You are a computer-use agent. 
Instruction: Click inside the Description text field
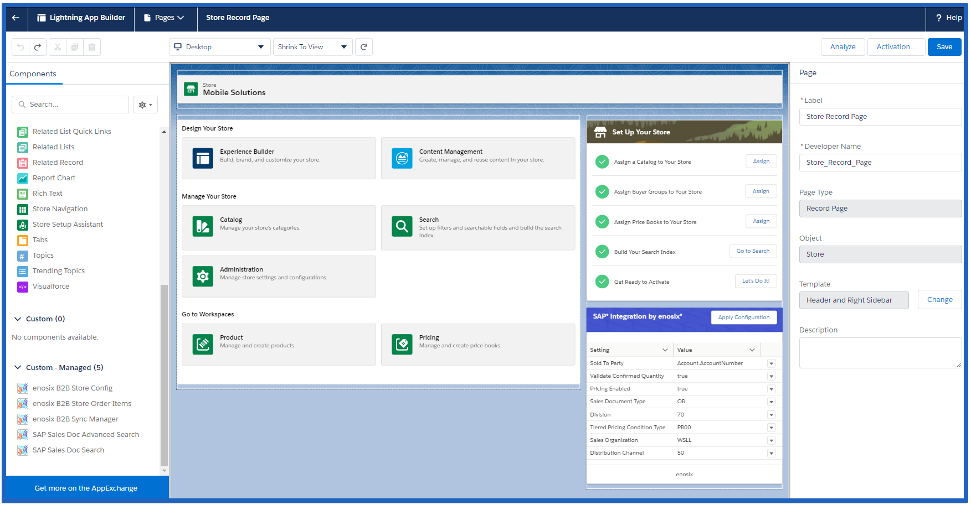click(880, 352)
